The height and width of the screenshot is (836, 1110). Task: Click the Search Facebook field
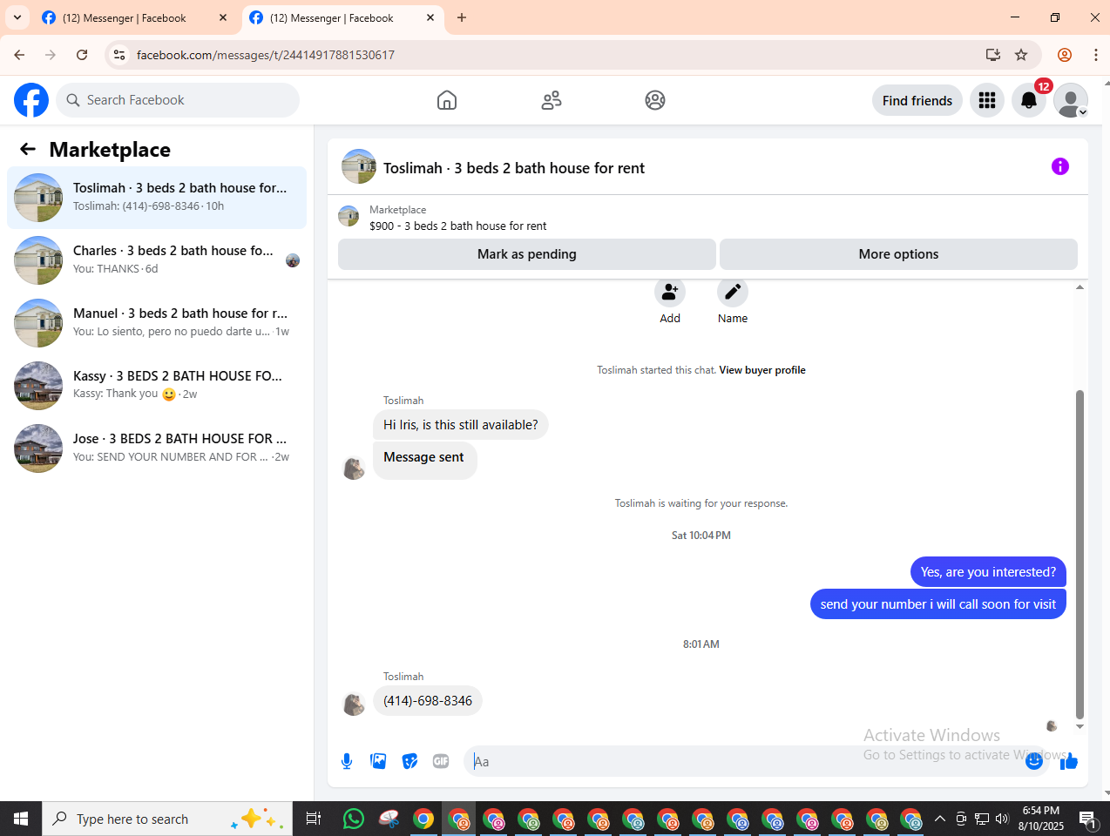coord(179,100)
